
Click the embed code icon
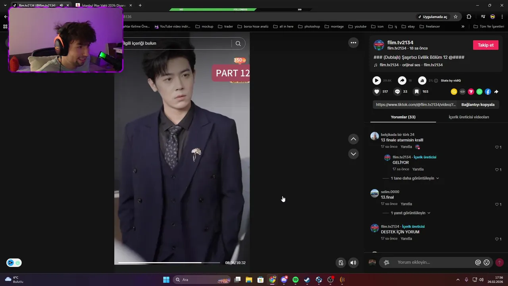(x=462, y=92)
